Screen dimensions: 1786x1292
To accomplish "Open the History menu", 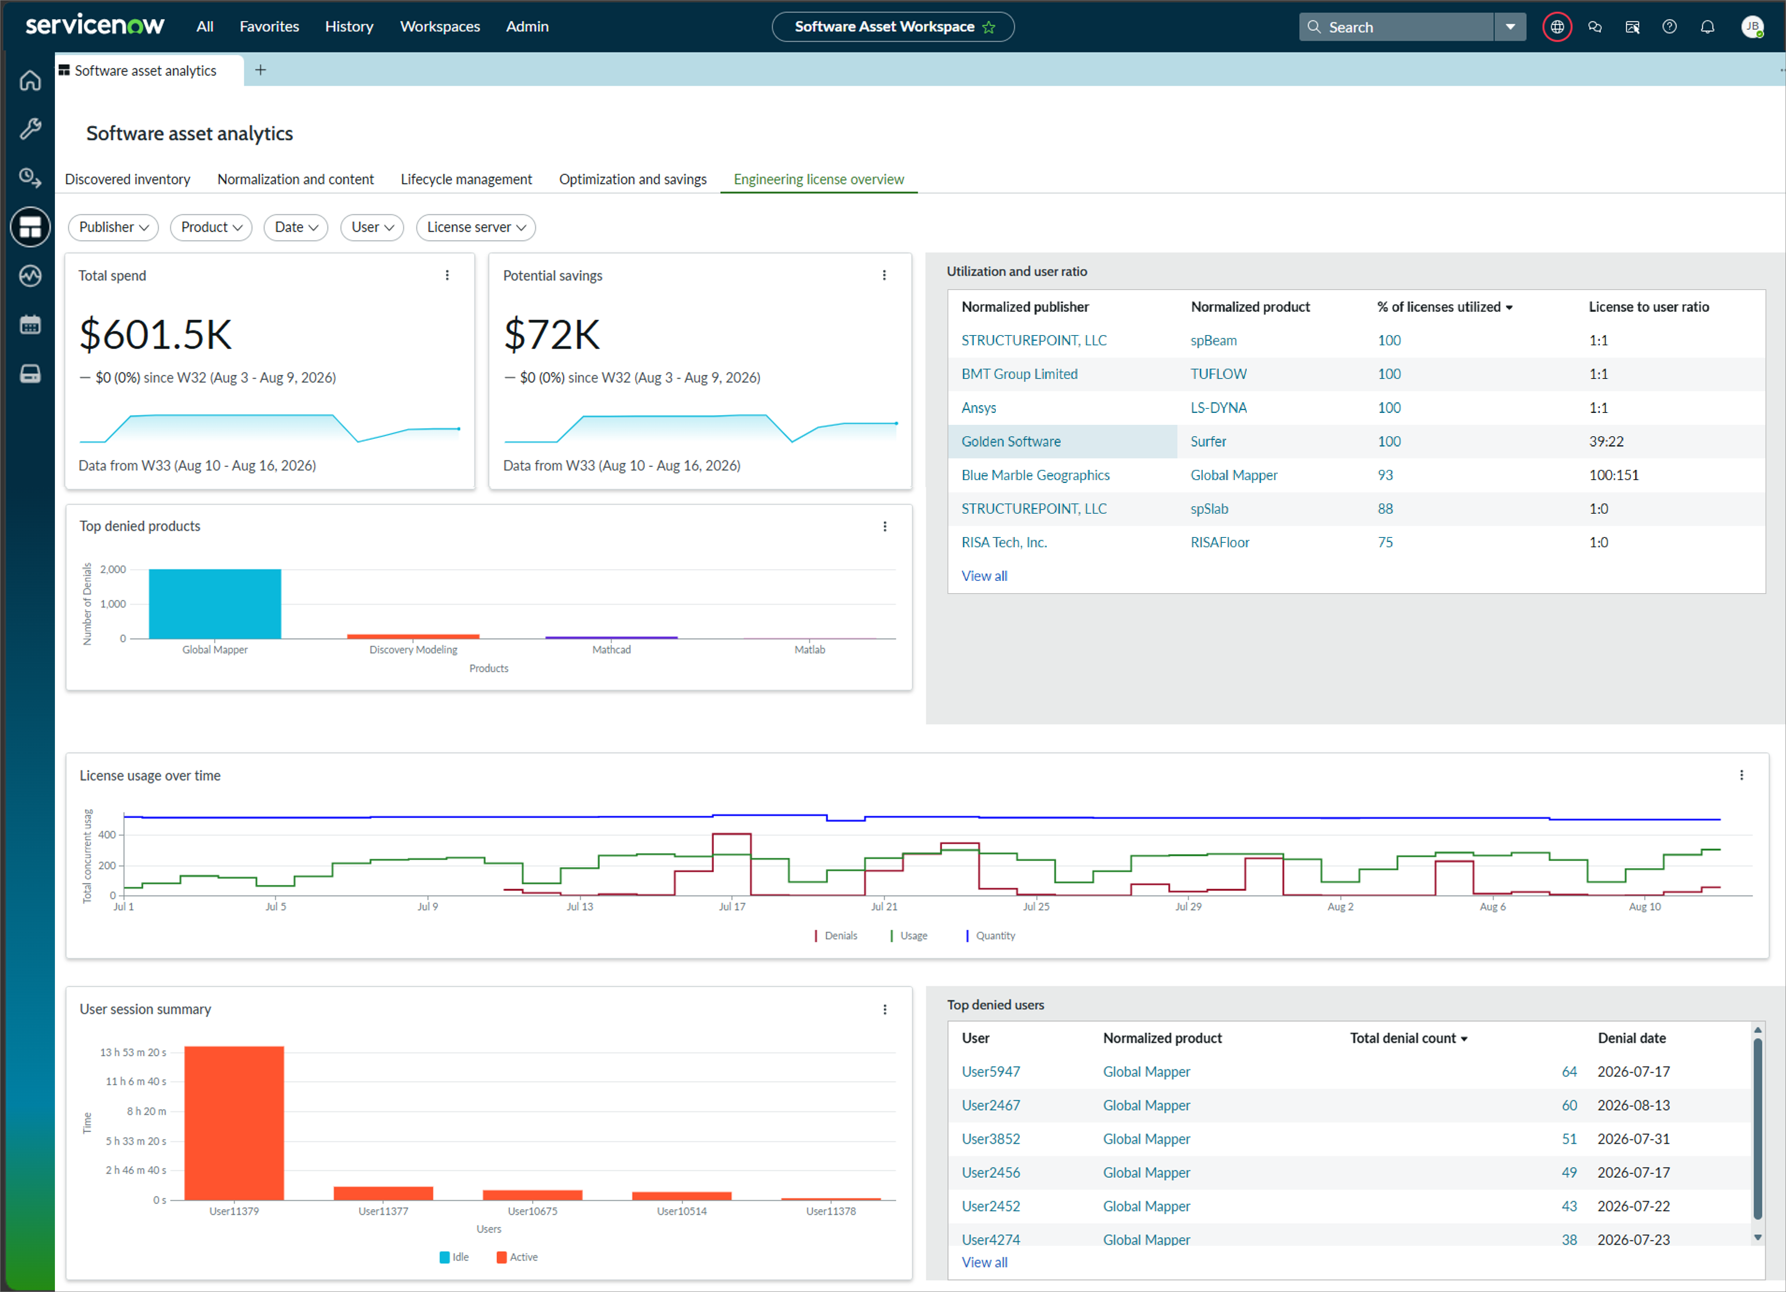I will point(349,26).
